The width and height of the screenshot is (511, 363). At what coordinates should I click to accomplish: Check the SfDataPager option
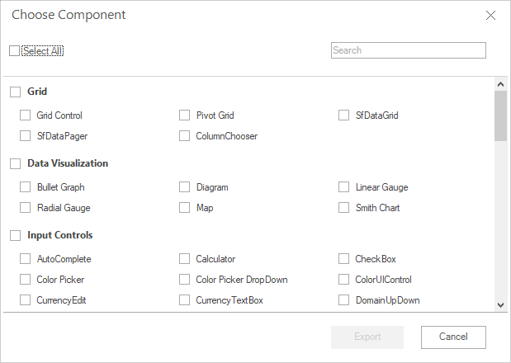coord(26,136)
